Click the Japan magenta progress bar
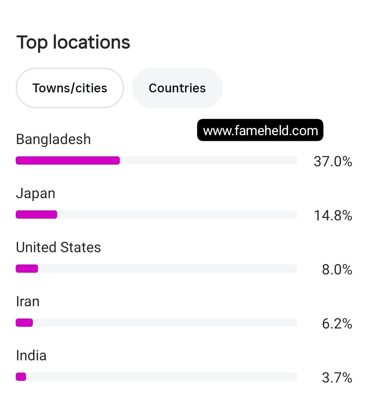The height and width of the screenshot is (401, 369). (37, 215)
